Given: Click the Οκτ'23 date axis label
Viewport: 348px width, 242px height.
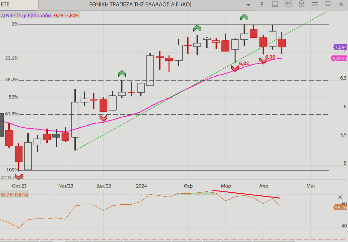Looking at the screenshot, I should (19, 186).
